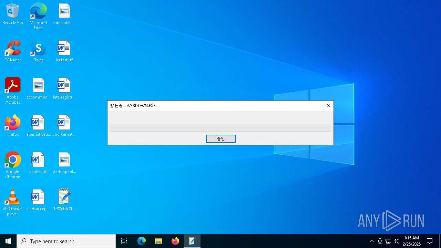Switch to the running notepad taskbar app
441x248 pixels.
click(x=192, y=241)
